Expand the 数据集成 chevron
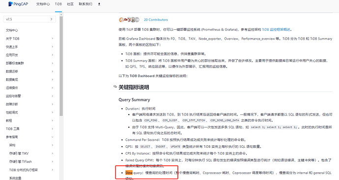 [x=52, y=79]
